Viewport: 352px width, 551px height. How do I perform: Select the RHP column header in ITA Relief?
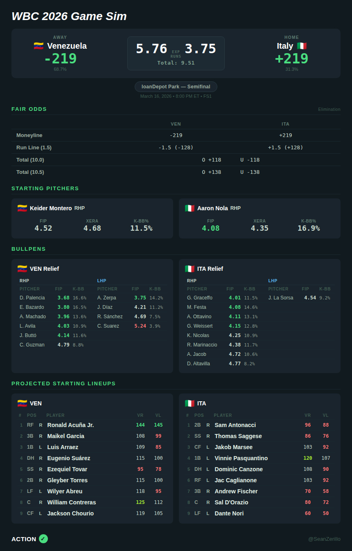192,281
